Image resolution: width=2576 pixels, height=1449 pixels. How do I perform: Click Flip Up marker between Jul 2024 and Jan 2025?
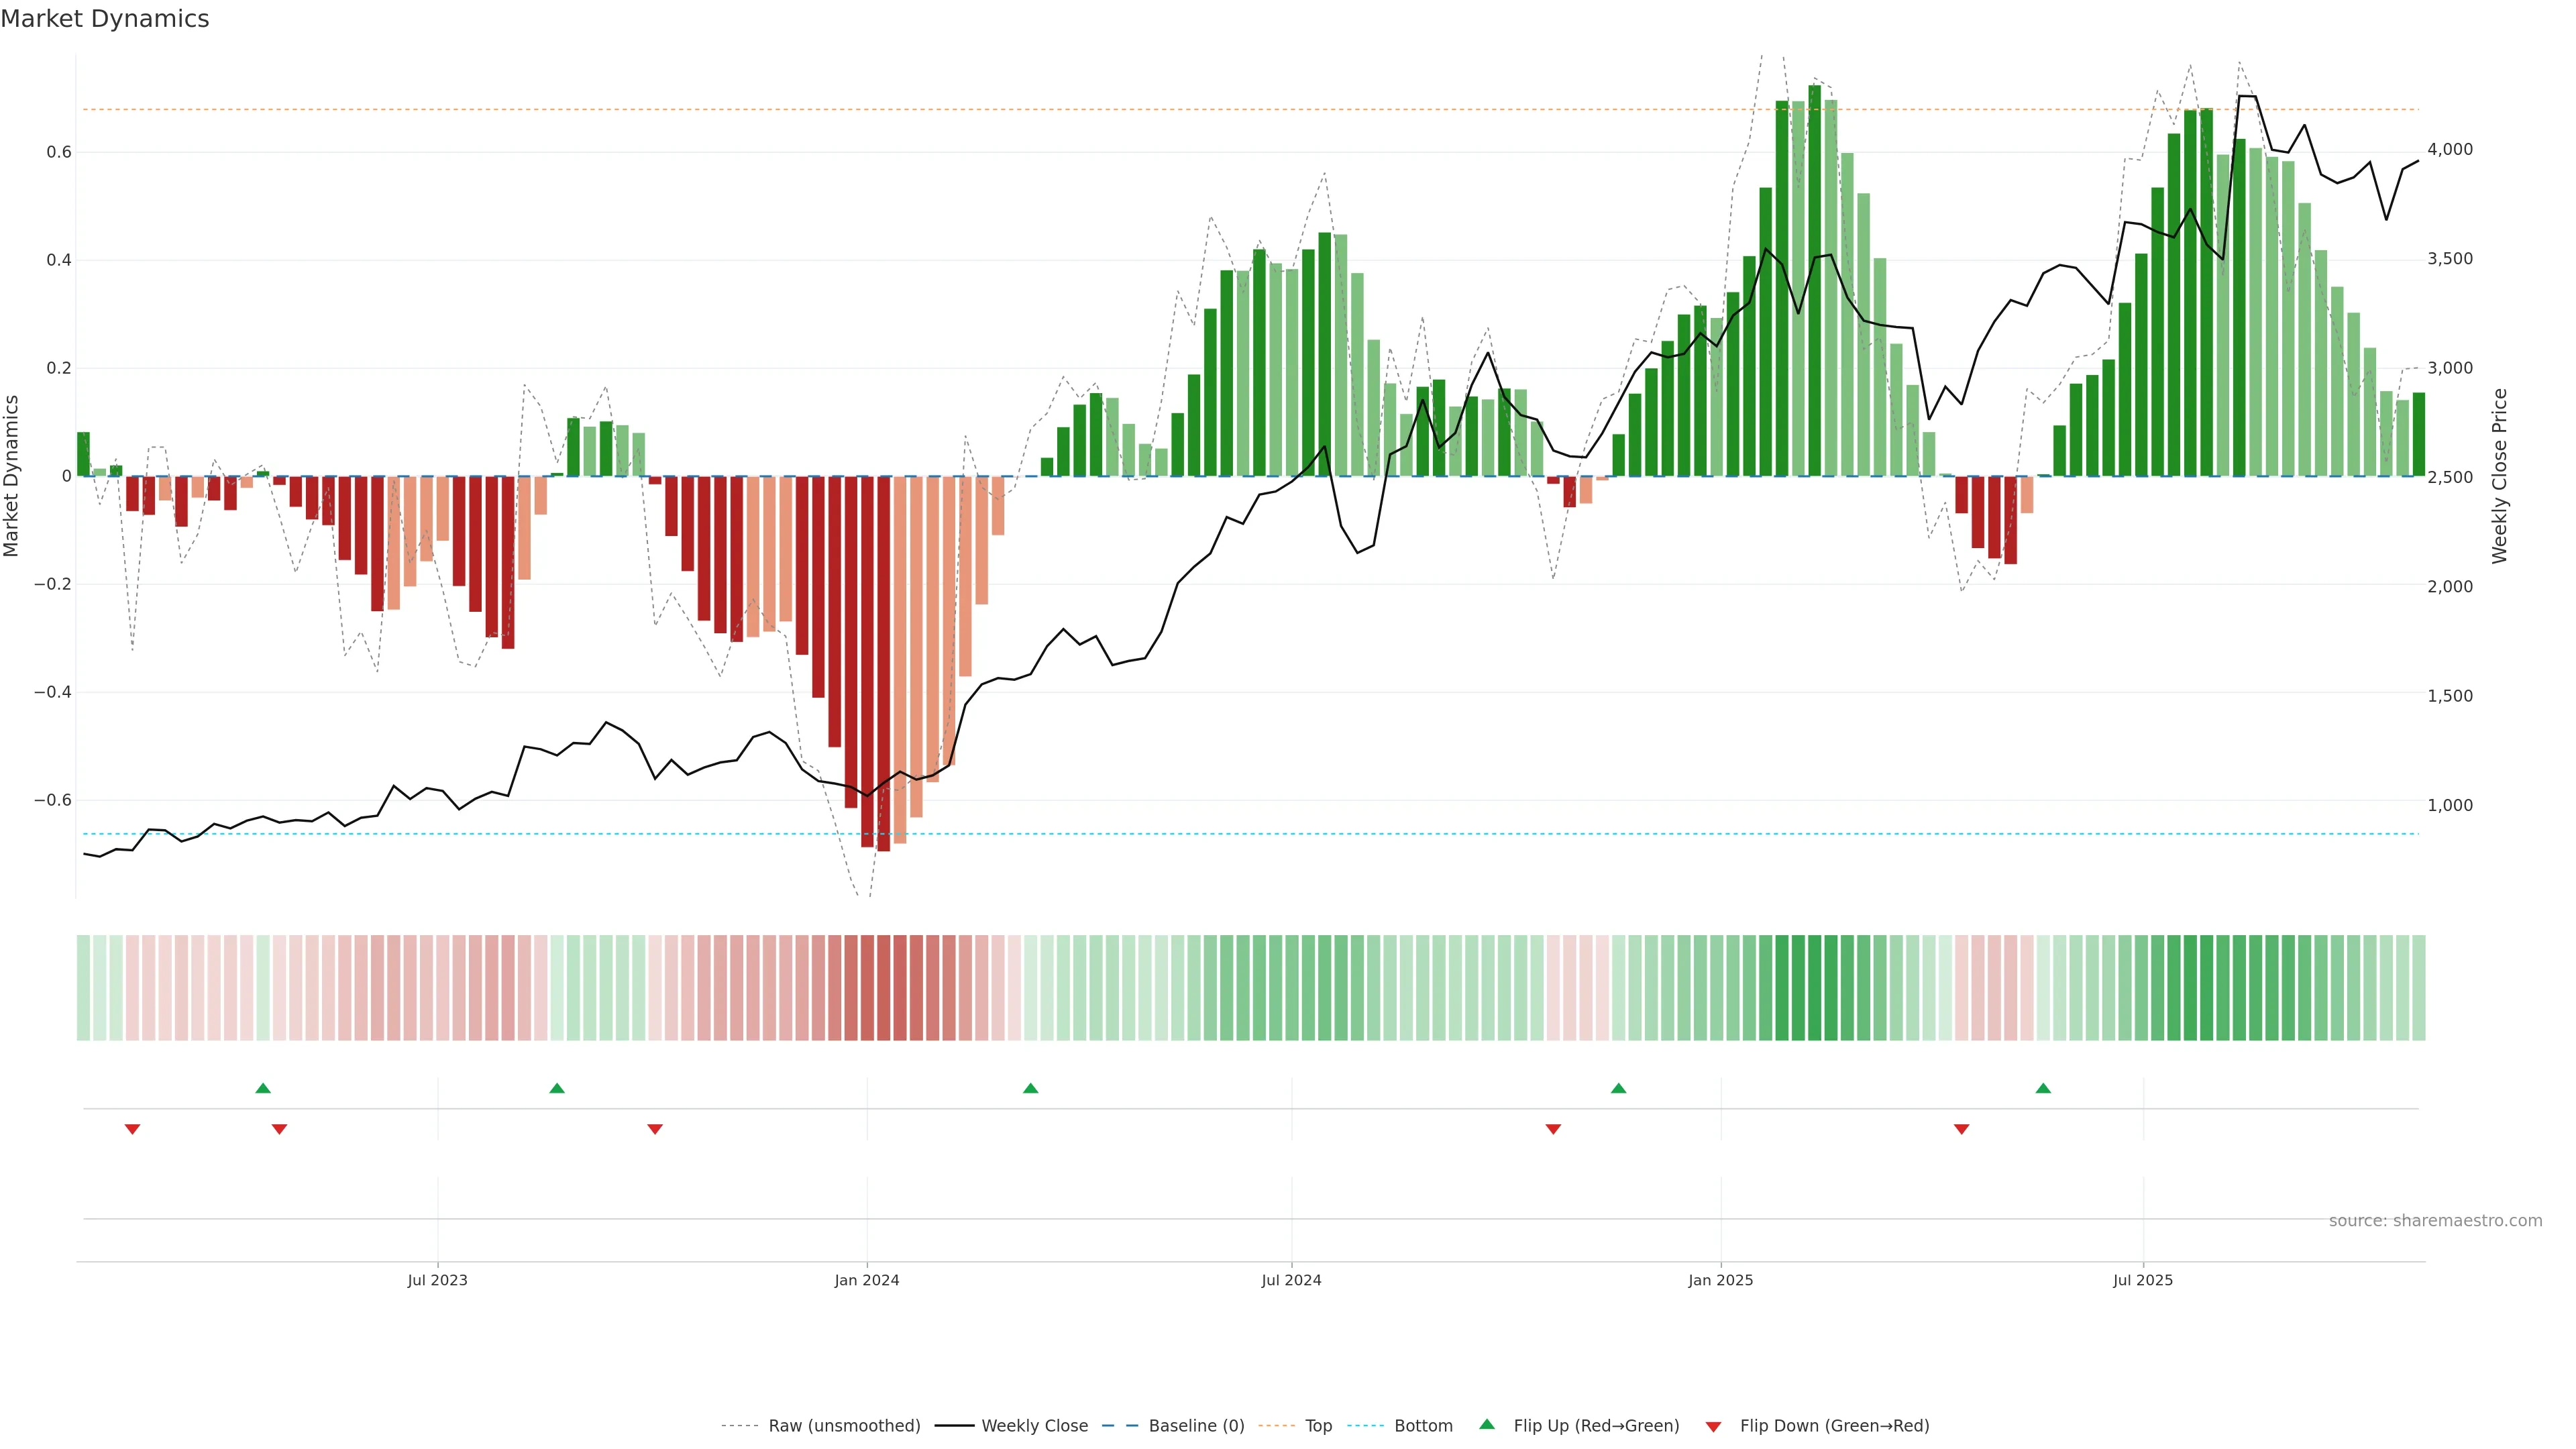tap(1618, 1088)
